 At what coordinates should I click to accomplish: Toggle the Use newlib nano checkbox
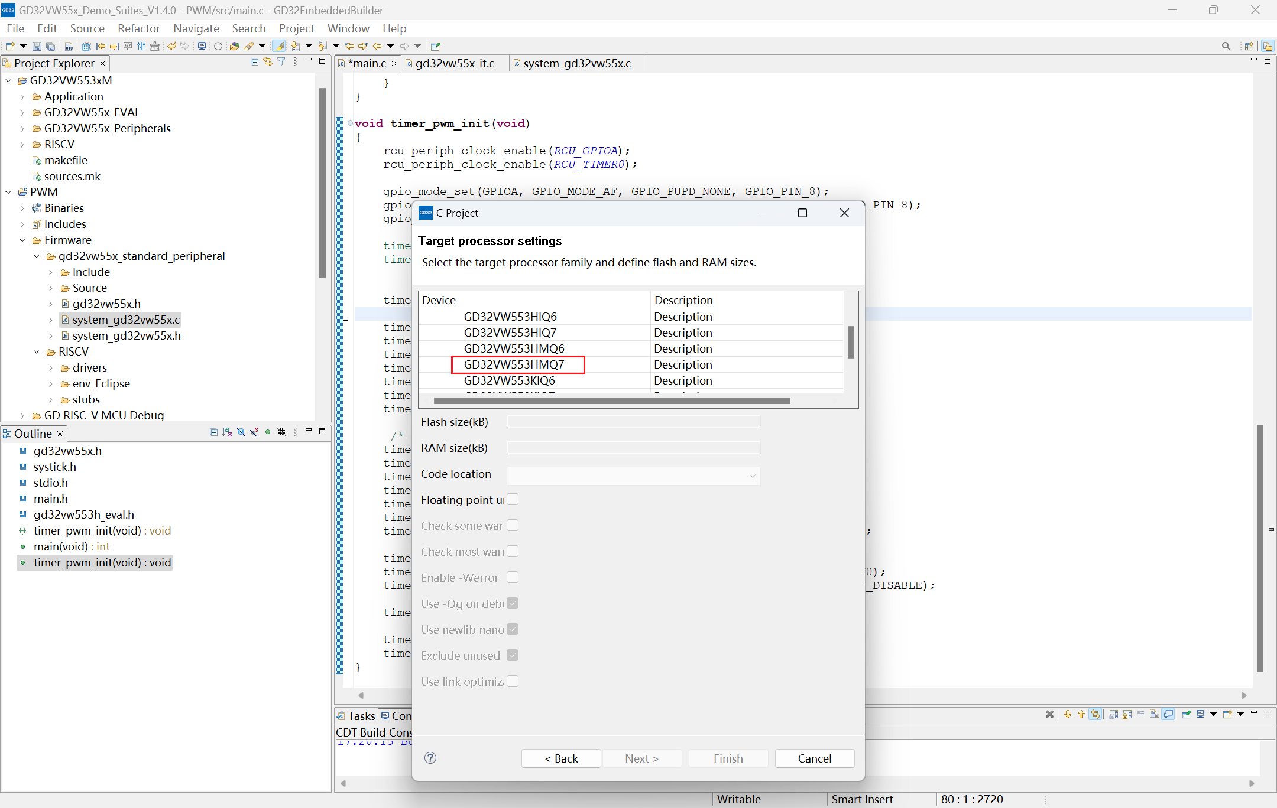(x=513, y=630)
